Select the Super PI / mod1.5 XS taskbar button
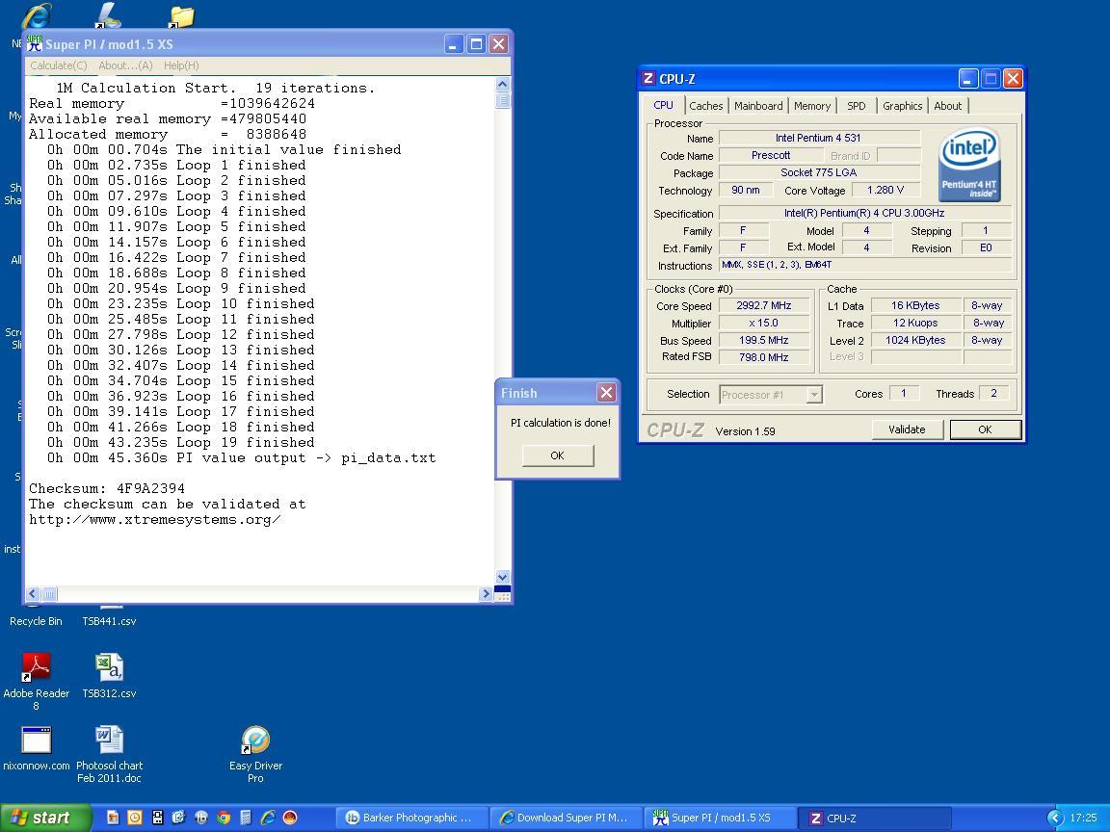Screen dimensions: 1110x832 point(720,818)
